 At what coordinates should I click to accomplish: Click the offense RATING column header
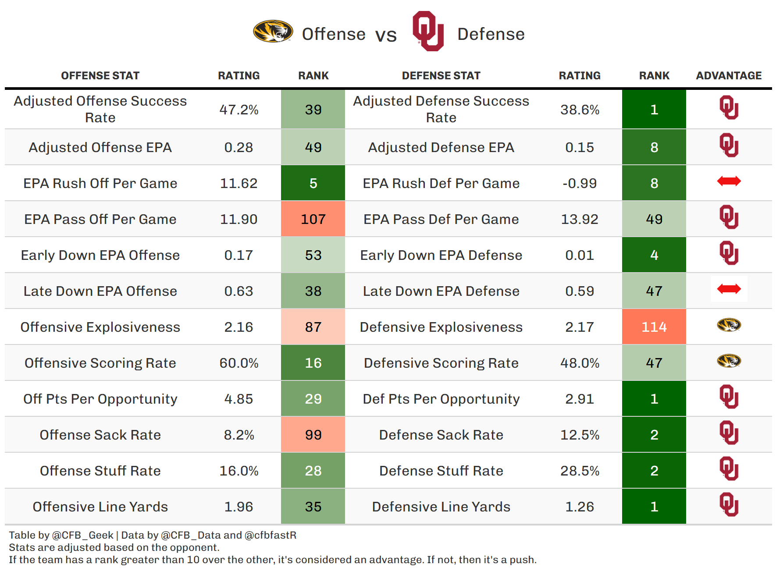(238, 76)
